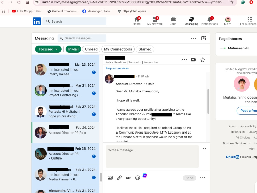Open Parteek's conversation from Feb 27

(66, 111)
